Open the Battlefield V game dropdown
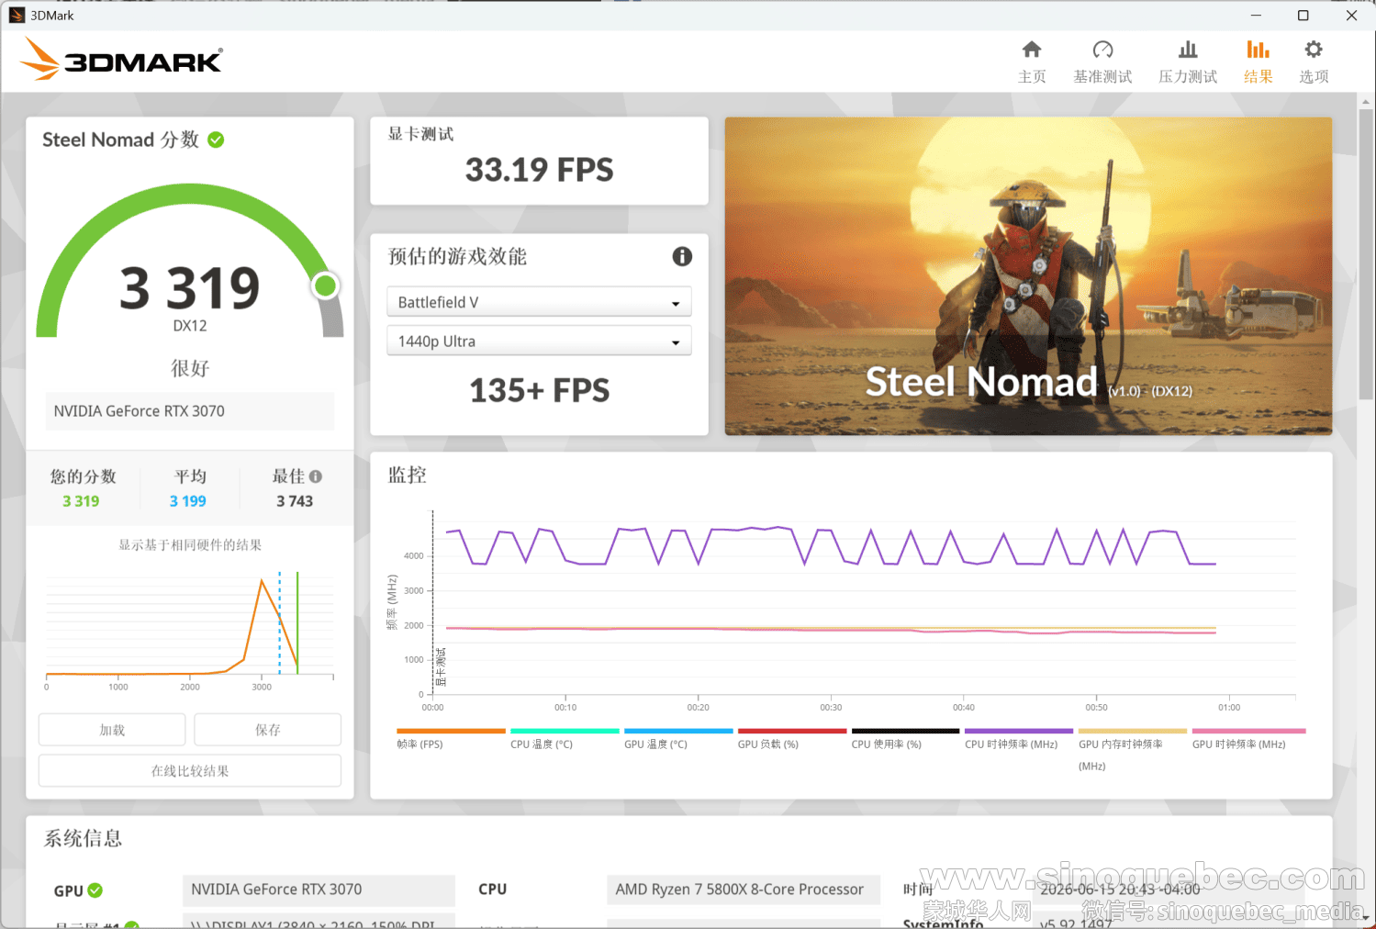This screenshot has height=929, width=1376. point(539,302)
